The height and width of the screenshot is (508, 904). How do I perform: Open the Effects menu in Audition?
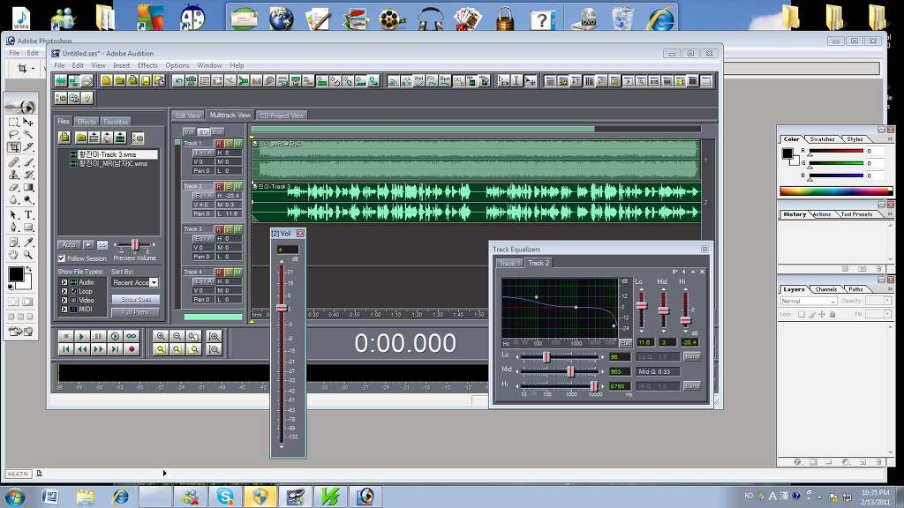147,65
